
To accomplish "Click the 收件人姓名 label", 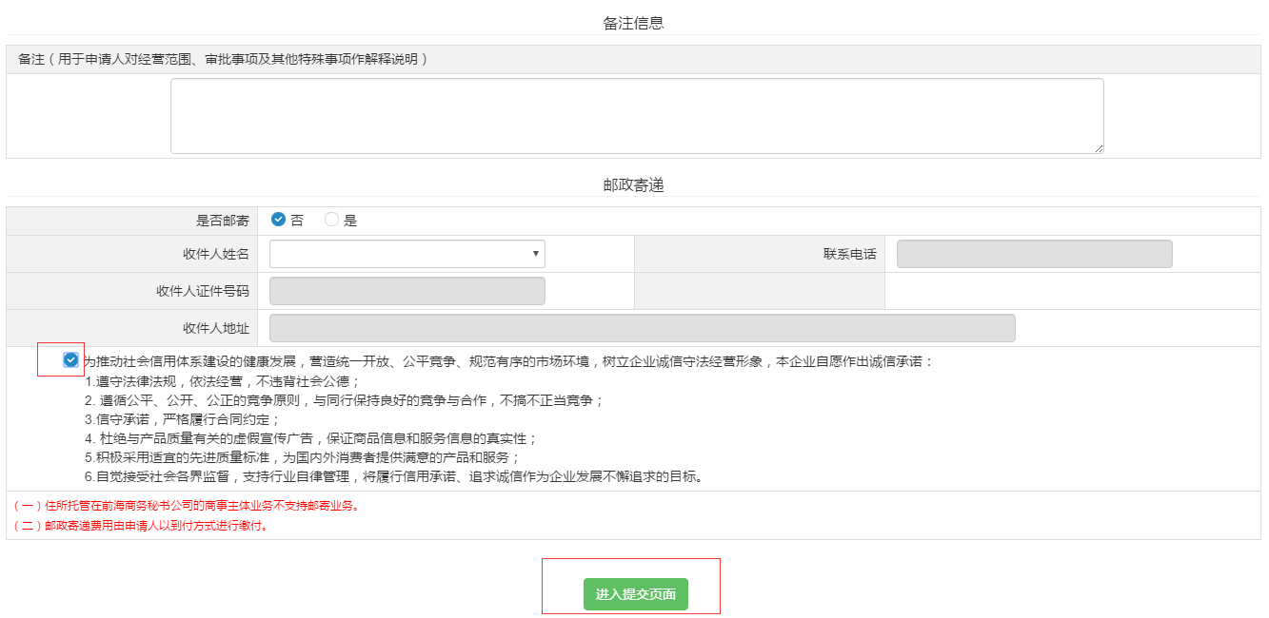I will pos(216,255).
